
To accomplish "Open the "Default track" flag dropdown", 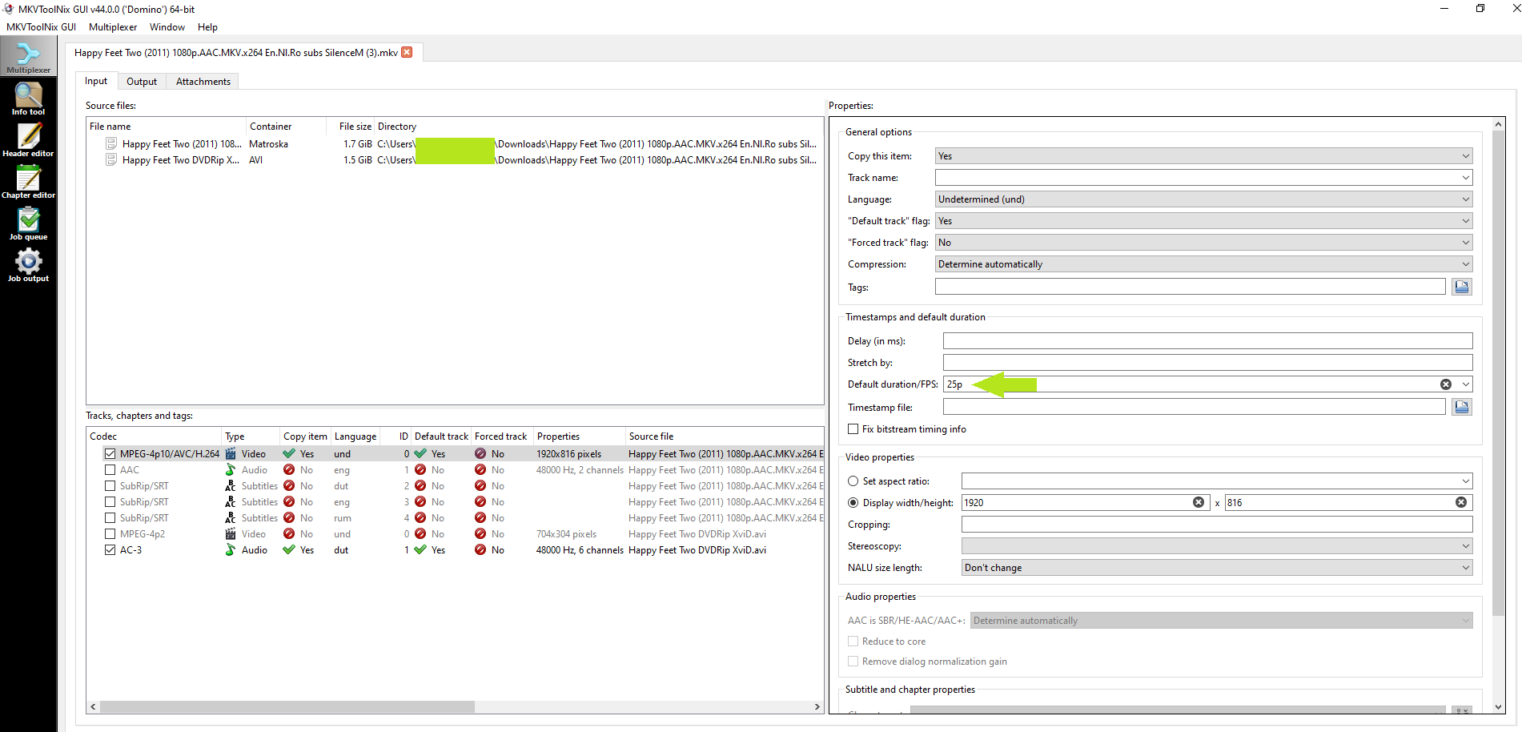I will click(1203, 221).
